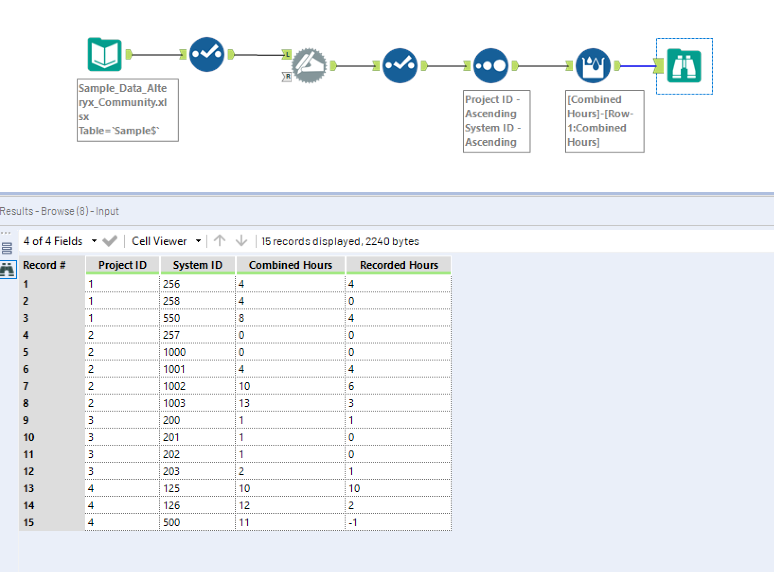This screenshot has height=572, width=774.
Task: Click the Join tool's R input anchor
Action: pyautogui.click(x=286, y=76)
